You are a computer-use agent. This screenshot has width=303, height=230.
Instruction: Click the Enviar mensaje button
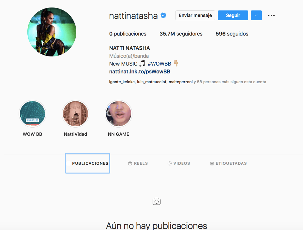pyautogui.click(x=195, y=15)
